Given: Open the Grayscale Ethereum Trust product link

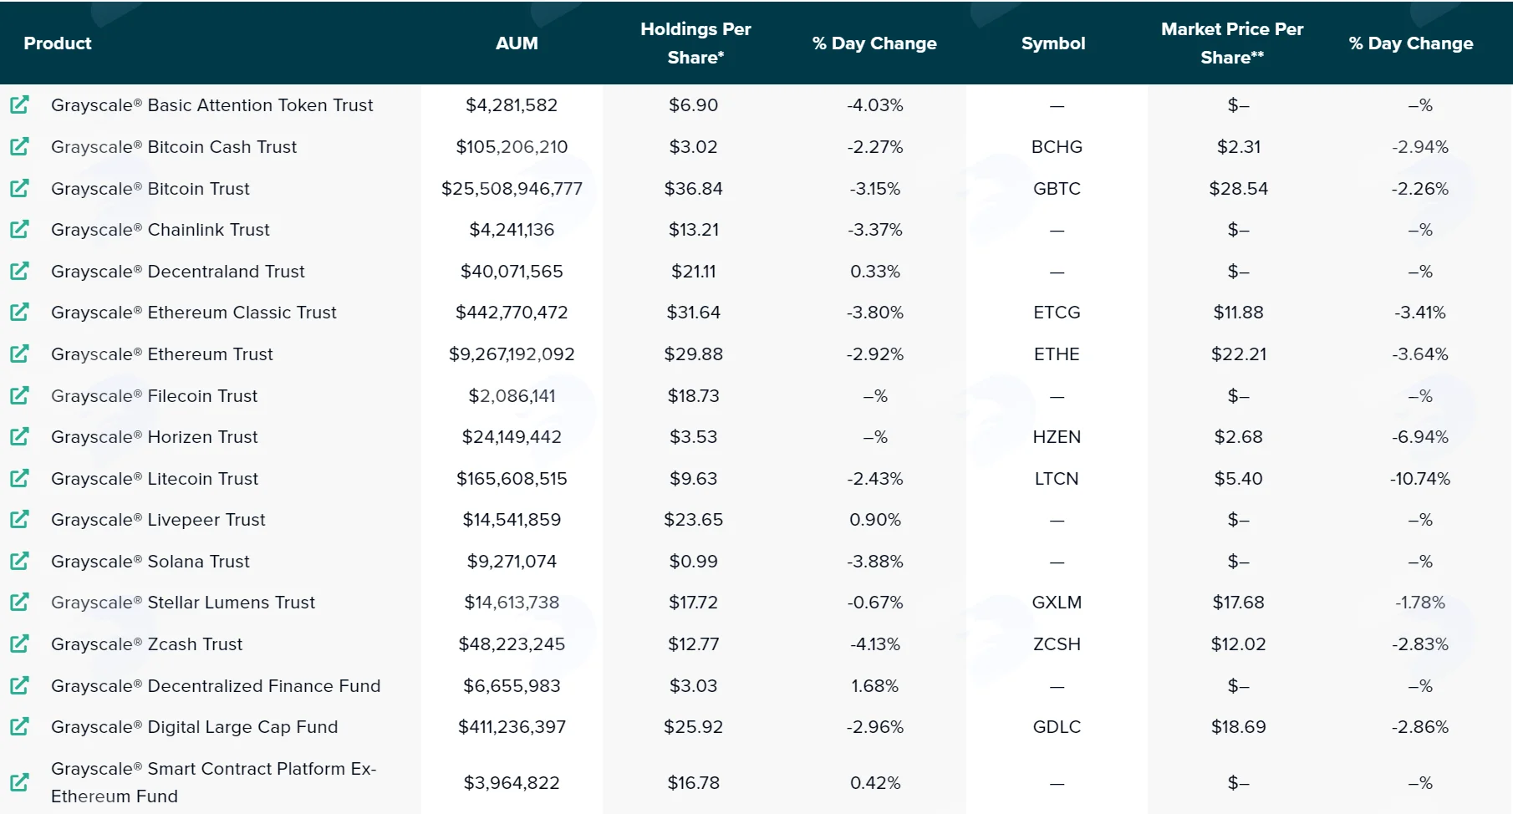Looking at the screenshot, I should point(162,354).
